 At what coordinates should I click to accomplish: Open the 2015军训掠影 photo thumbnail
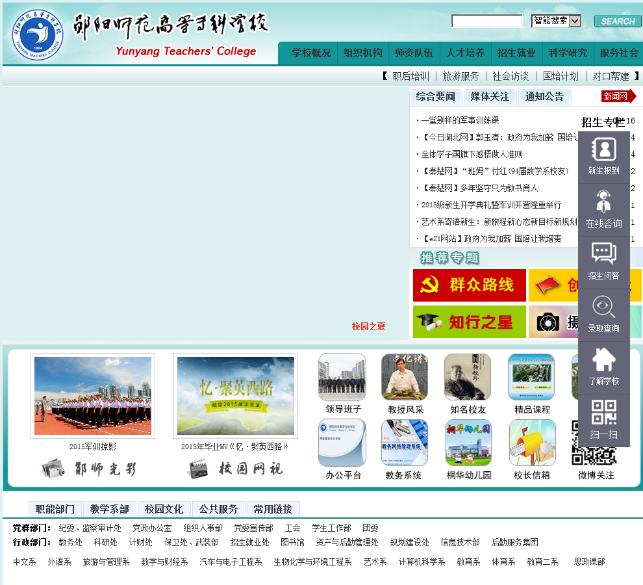[93, 396]
